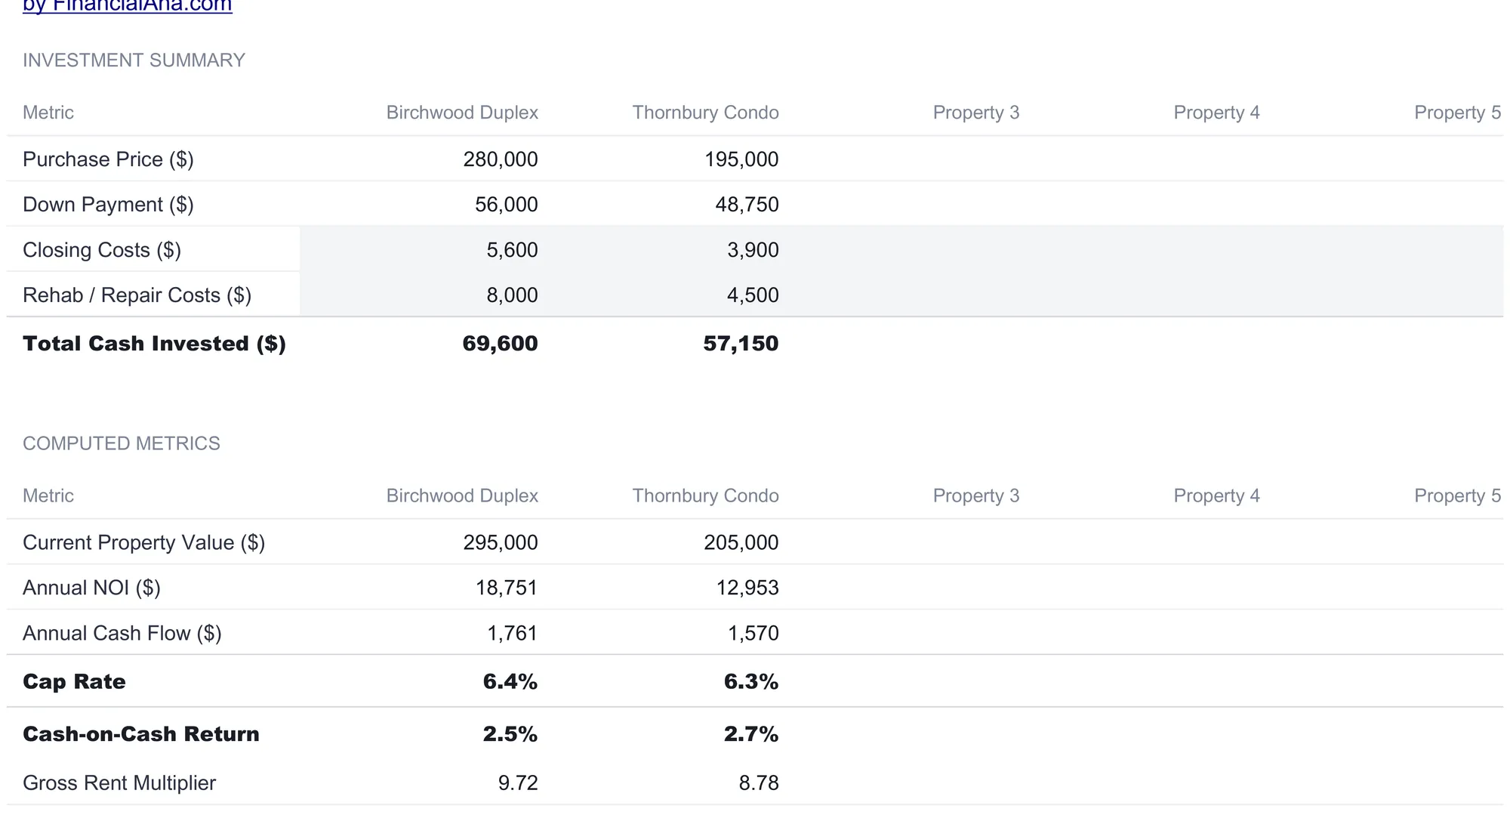
Task: Select Birchwood annual cash flow 1,761
Action: click(513, 633)
